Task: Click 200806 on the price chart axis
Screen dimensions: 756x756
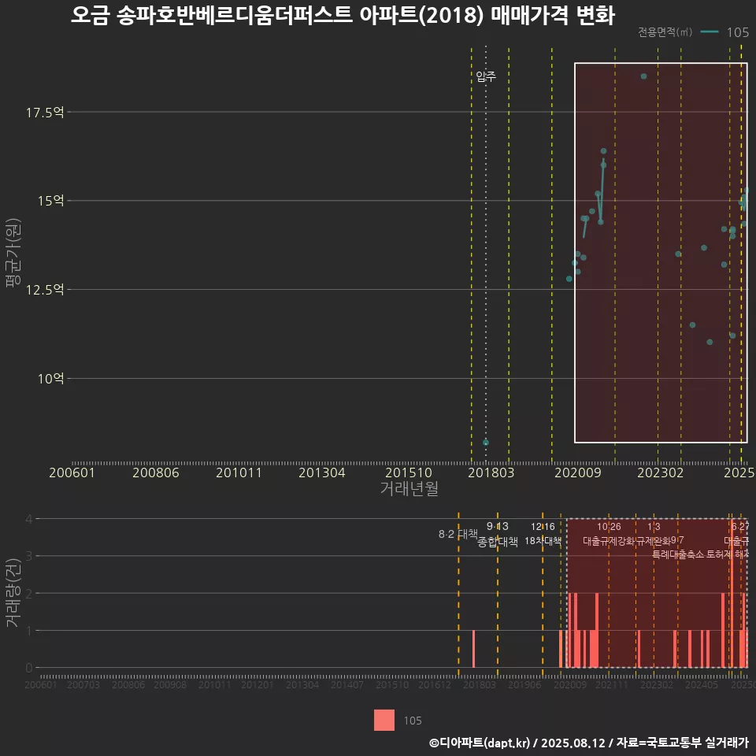Action: [156, 472]
